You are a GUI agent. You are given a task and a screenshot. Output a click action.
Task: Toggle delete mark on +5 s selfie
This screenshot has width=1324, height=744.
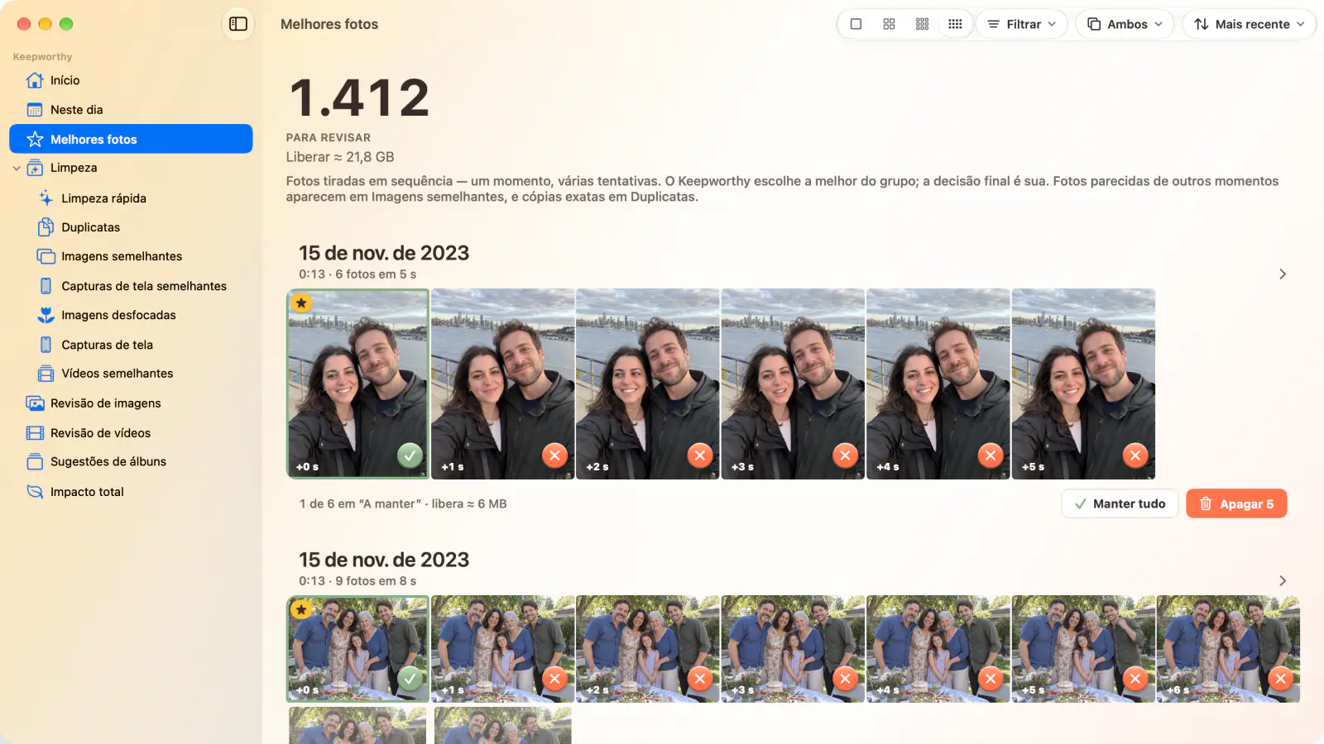tap(1135, 455)
